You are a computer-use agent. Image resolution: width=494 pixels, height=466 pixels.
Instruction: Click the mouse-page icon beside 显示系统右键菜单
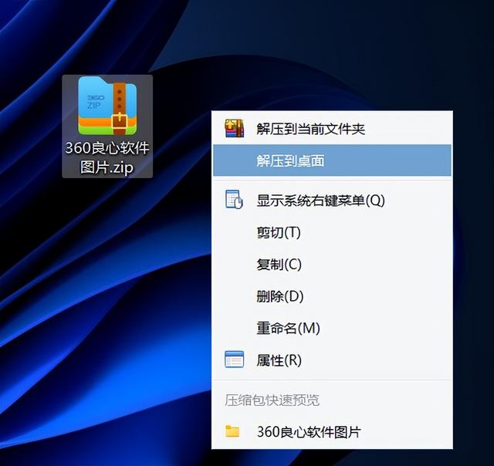pyautogui.click(x=234, y=200)
